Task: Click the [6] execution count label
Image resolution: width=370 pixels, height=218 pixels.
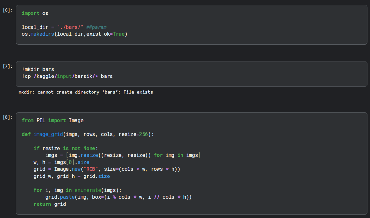Action: coord(8,10)
